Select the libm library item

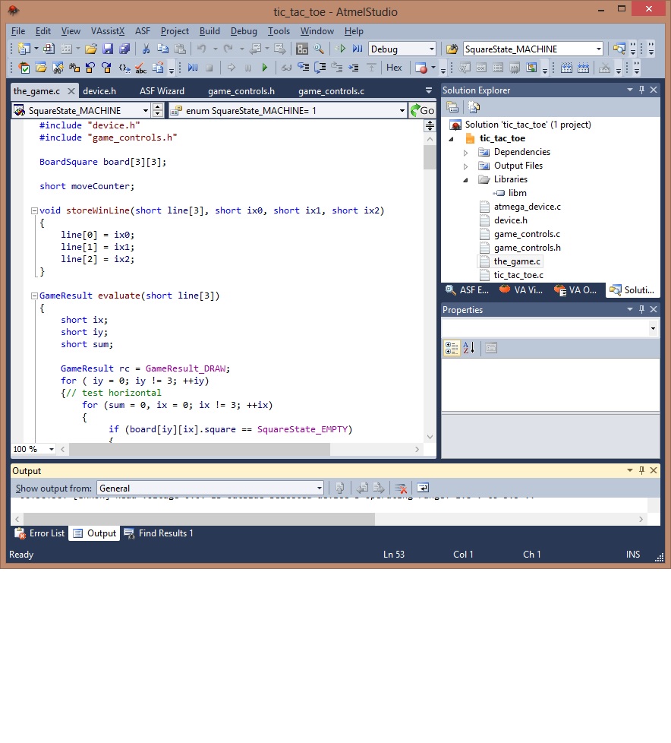tap(517, 193)
